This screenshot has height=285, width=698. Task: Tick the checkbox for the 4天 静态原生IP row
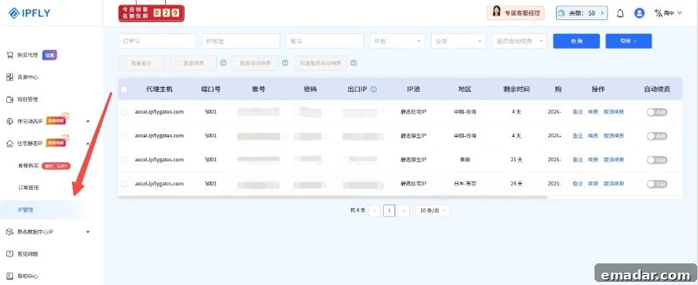tap(124, 136)
